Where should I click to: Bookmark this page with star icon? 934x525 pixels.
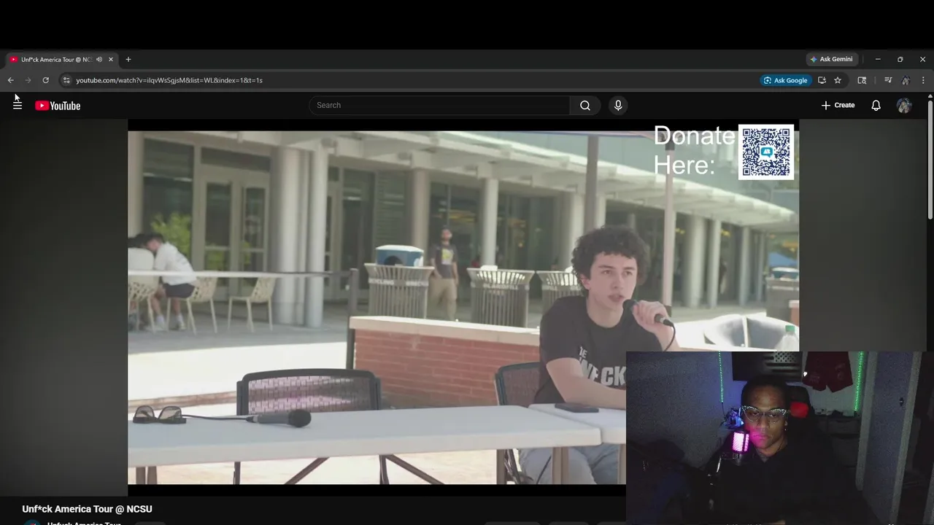tap(838, 80)
